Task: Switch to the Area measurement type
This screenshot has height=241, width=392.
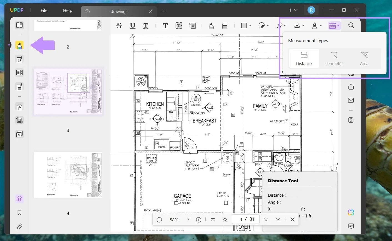Action: point(364,58)
